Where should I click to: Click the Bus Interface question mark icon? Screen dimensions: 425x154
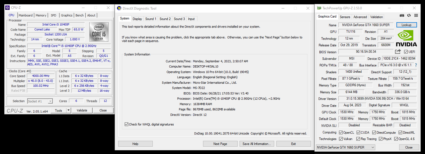coord(415,65)
